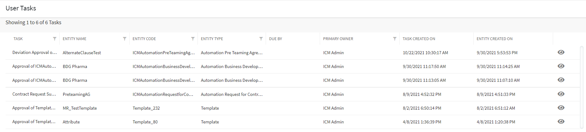Click the Attribute entity name cell
Viewport: 586px width, 132px height.
(71, 122)
